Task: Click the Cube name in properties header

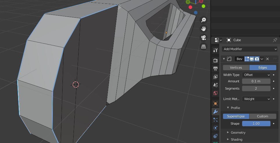Action: pyautogui.click(x=237, y=40)
